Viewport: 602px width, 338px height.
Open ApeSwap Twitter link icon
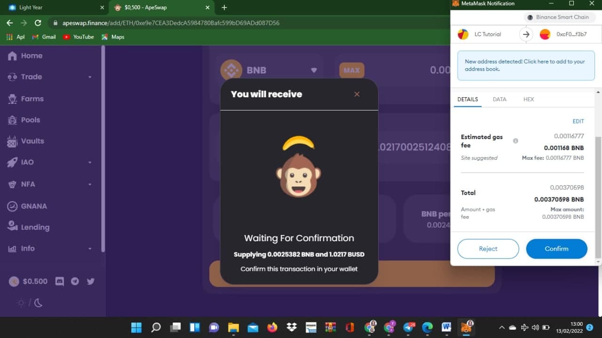tap(91, 281)
